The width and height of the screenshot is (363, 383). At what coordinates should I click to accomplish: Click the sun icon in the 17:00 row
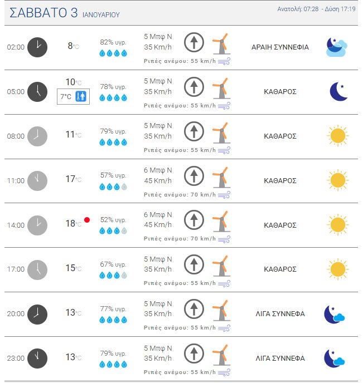[337, 269]
